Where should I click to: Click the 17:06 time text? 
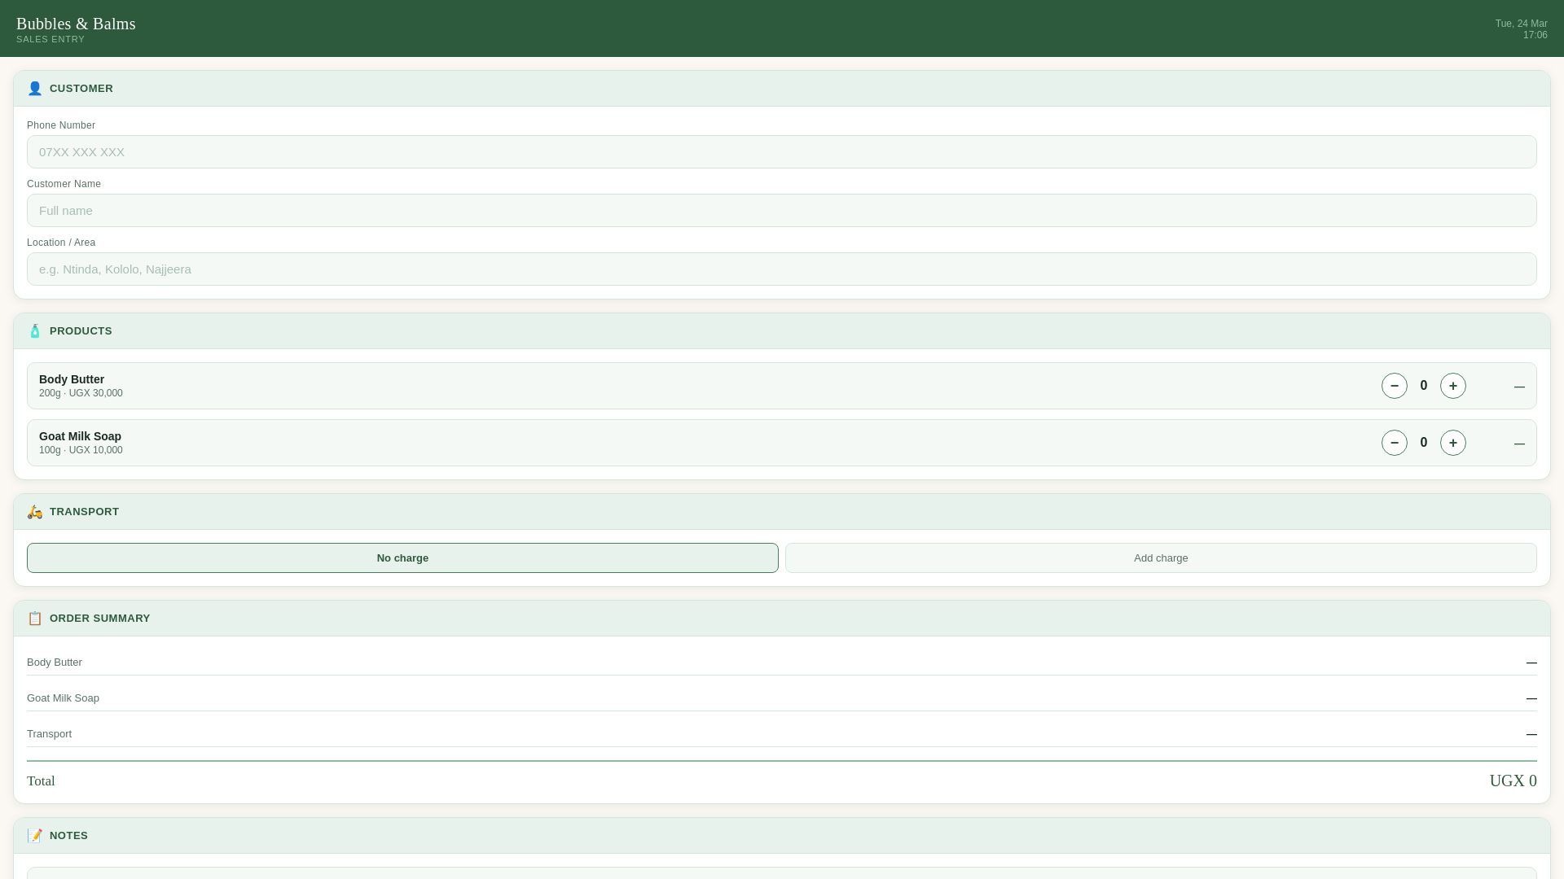pos(1535,35)
